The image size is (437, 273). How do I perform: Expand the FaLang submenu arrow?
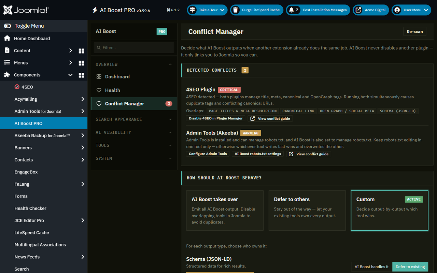(x=83, y=184)
